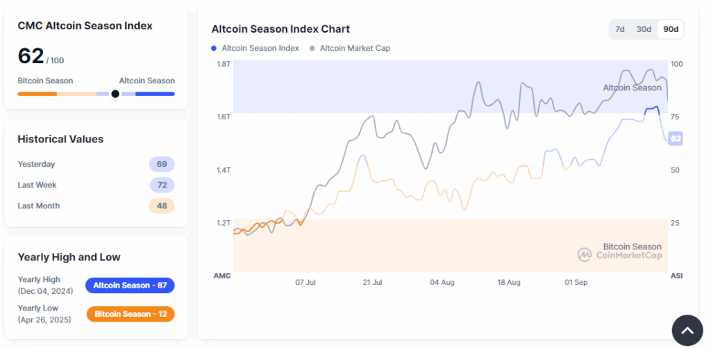Image resolution: width=711 pixels, height=348 pixels.
Task: Switch chart range to 7d
Action: point(620,29)
